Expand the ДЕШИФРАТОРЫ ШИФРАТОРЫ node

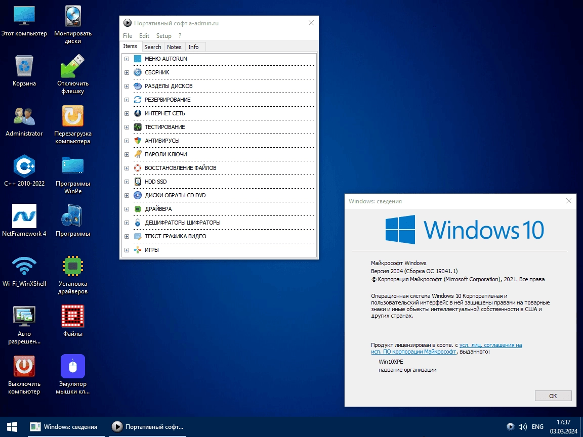[127, 223]
